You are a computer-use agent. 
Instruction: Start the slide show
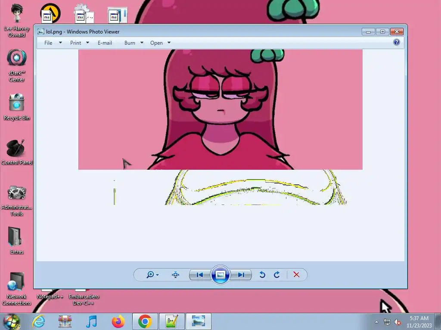click(x=220, y=275)
